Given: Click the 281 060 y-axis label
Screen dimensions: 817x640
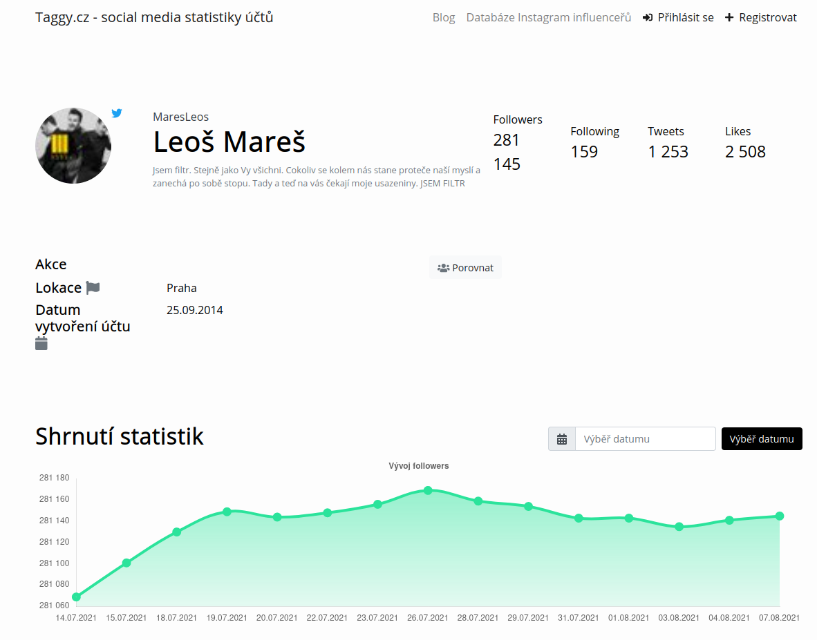Looking at the screenshot, I should coord(54,605).
